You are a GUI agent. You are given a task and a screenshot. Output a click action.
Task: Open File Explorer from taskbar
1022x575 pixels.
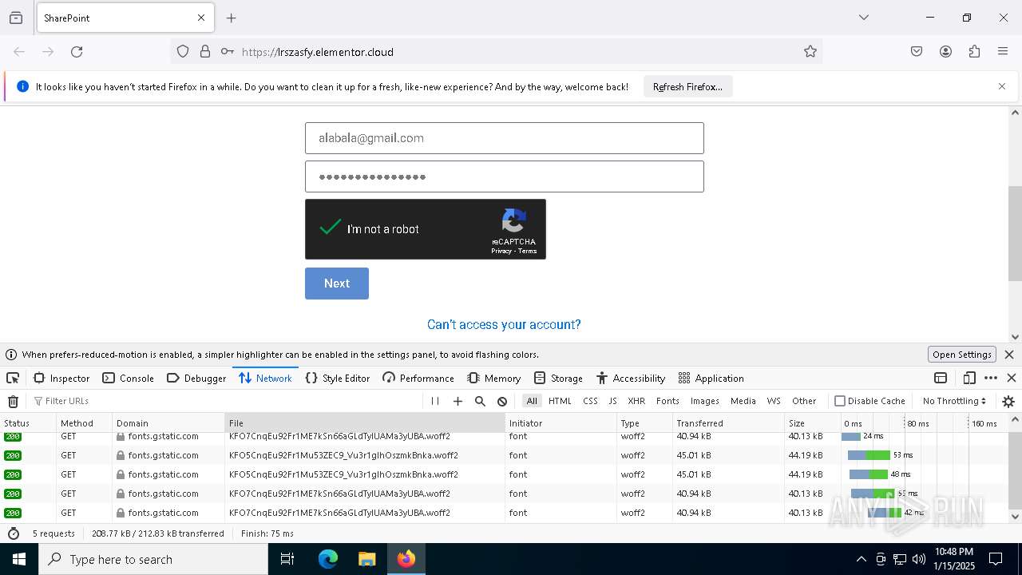[x=366, y=559]
